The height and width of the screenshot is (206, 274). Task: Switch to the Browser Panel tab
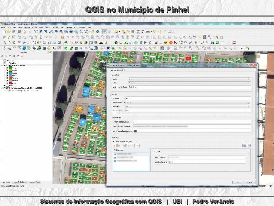[34, 182]
